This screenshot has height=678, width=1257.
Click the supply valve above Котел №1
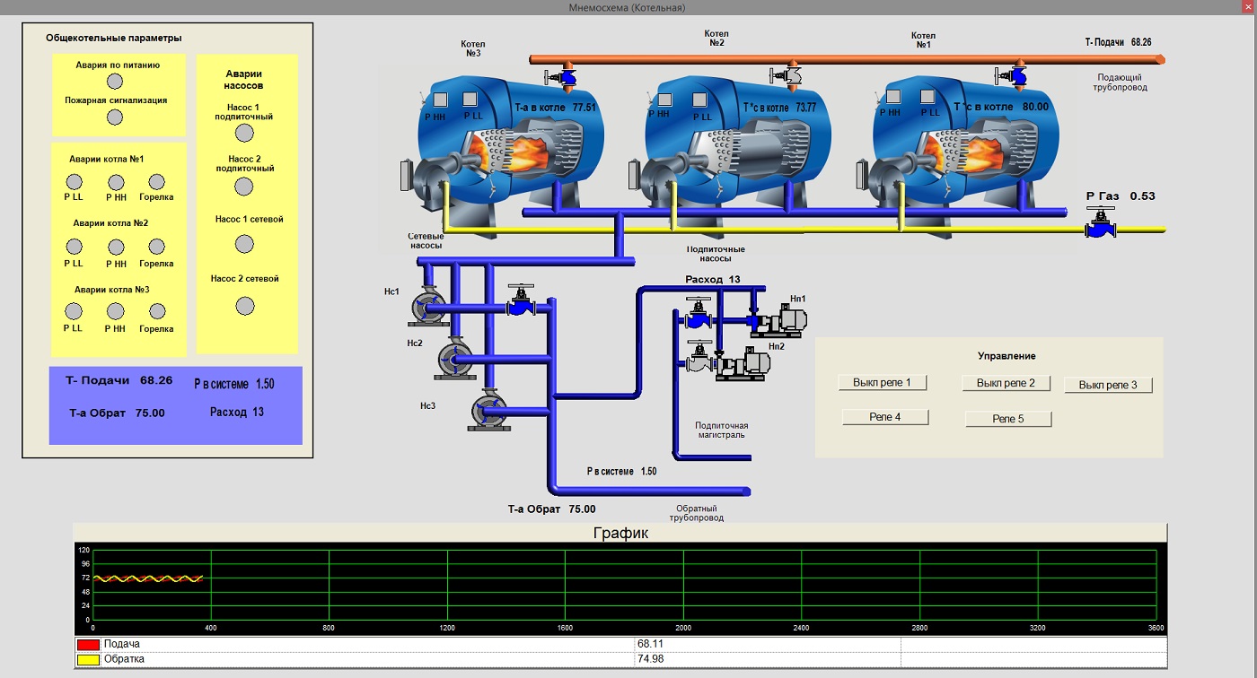[x=1017, y=75]
